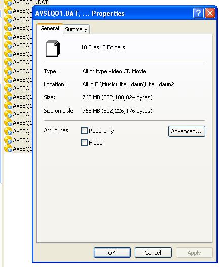Click the question mark help button

pos(198,13)
